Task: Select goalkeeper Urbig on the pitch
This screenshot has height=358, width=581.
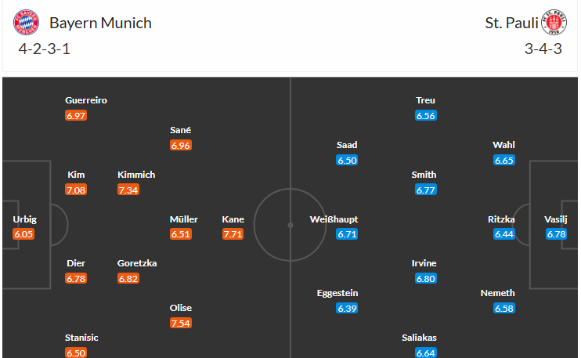Action: pyautogui.click(x=25, y=219)
